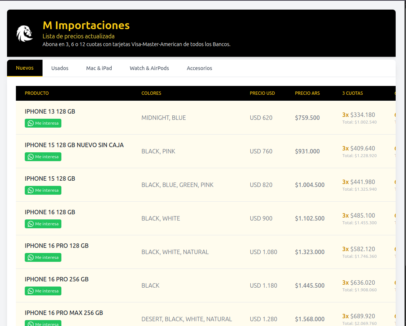Click the $1.445.500 ARS price
Image resolution: width=406 pixels, height=326 pixels.
click(x=310, y=286)
